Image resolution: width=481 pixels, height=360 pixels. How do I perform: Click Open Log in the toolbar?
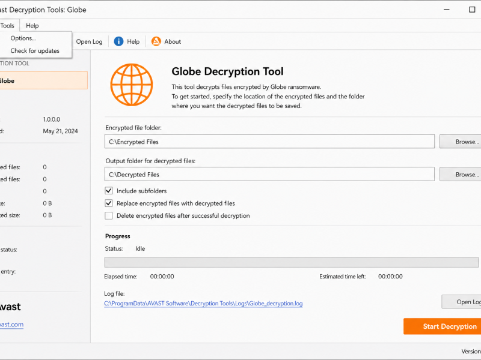(89, 41)
